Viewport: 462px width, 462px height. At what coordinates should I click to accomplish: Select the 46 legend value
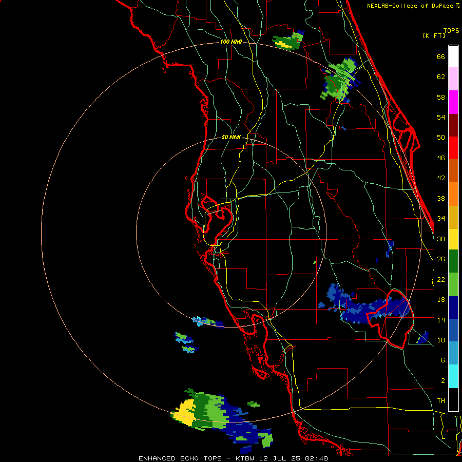[441, 158]
